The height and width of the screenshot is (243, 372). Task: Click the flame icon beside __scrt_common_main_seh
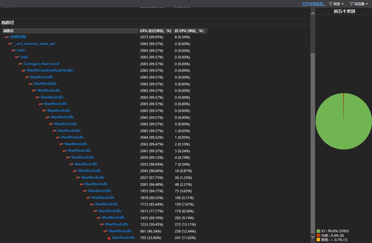(x=10, y=44)
